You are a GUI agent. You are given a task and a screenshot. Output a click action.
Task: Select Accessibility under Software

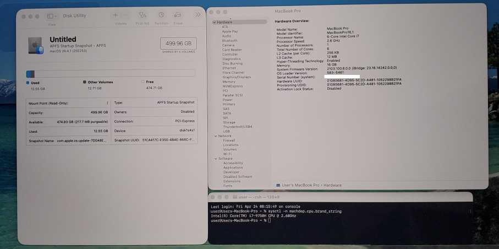tap(233, 163)
